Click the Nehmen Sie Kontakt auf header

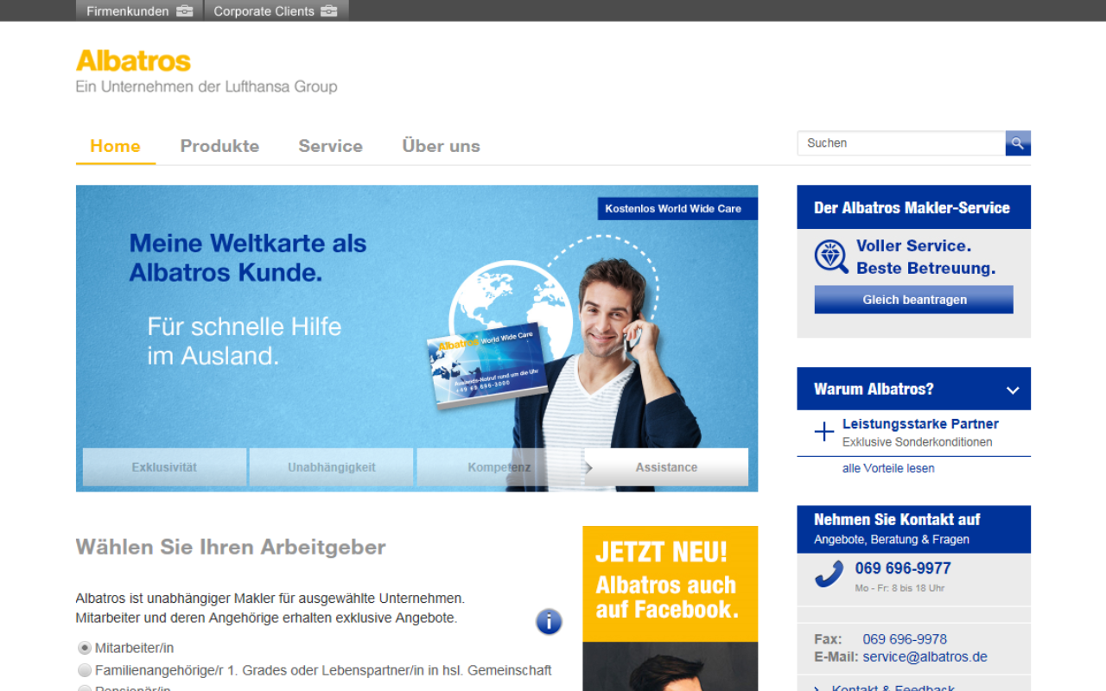point(913,529)
